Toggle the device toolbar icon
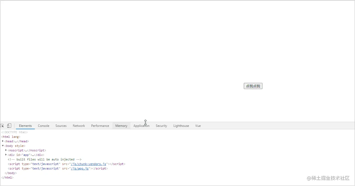355x186 pixels. click(9, 126)
